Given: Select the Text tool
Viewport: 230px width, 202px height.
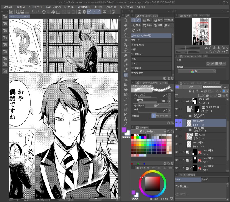Looking at the screenshot, I should pos(126,119).
